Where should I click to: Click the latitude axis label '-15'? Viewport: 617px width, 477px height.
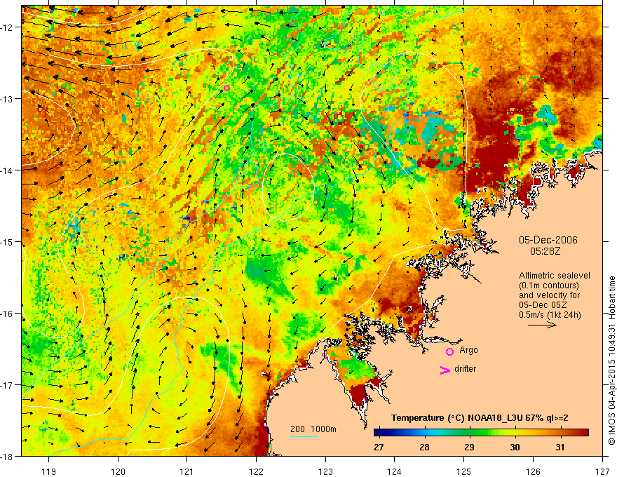pyautogui.click(x=8, y=241)
